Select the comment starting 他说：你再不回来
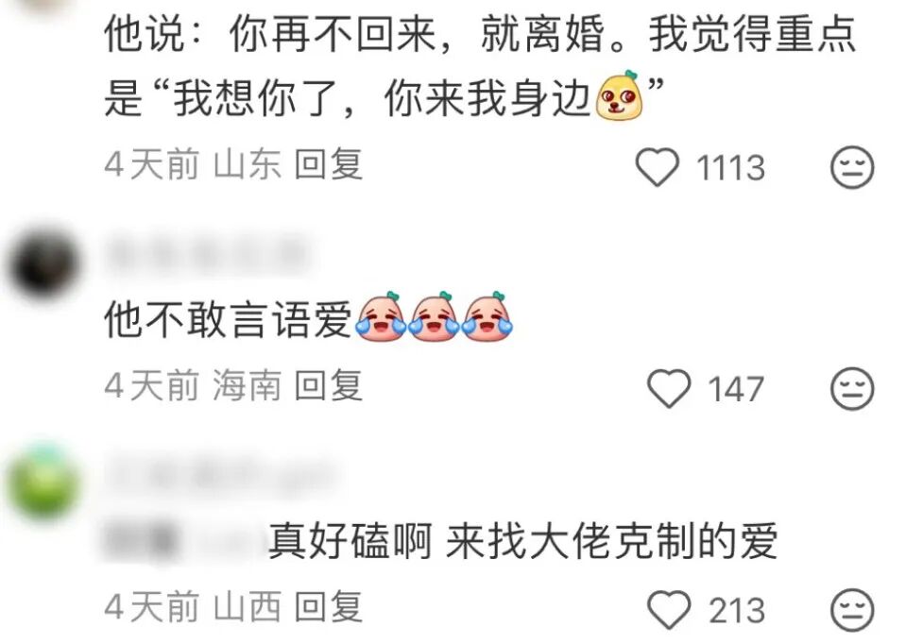Image resolution: width=923 pixels, height=644 pixels. [480, 65]
